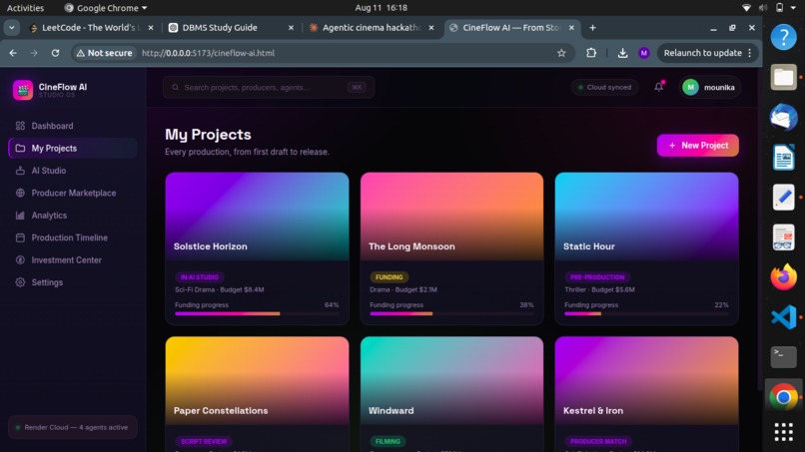Click the Investment Center coin icon

(x=20, y=260)
